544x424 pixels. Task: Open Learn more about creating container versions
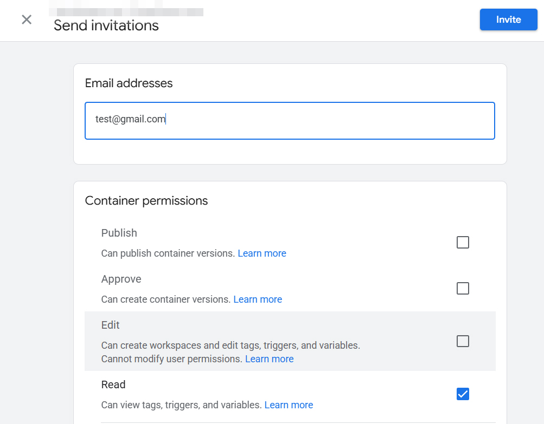click(x=258, y=299)
